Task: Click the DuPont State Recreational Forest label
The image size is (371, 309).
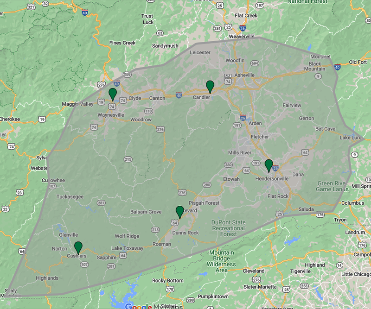Action: (x=227, y=228)
